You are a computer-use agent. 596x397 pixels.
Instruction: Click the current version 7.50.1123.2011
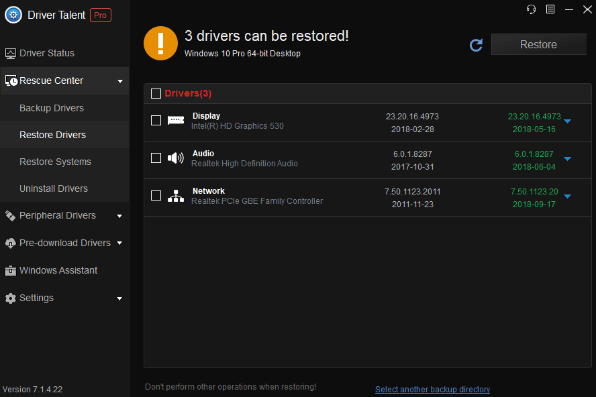(x=412, y=192)
